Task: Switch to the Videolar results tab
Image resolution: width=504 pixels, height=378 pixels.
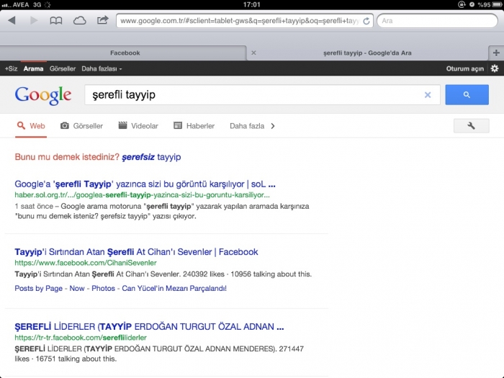Action: pyautogui.click(x=138, y=126)
